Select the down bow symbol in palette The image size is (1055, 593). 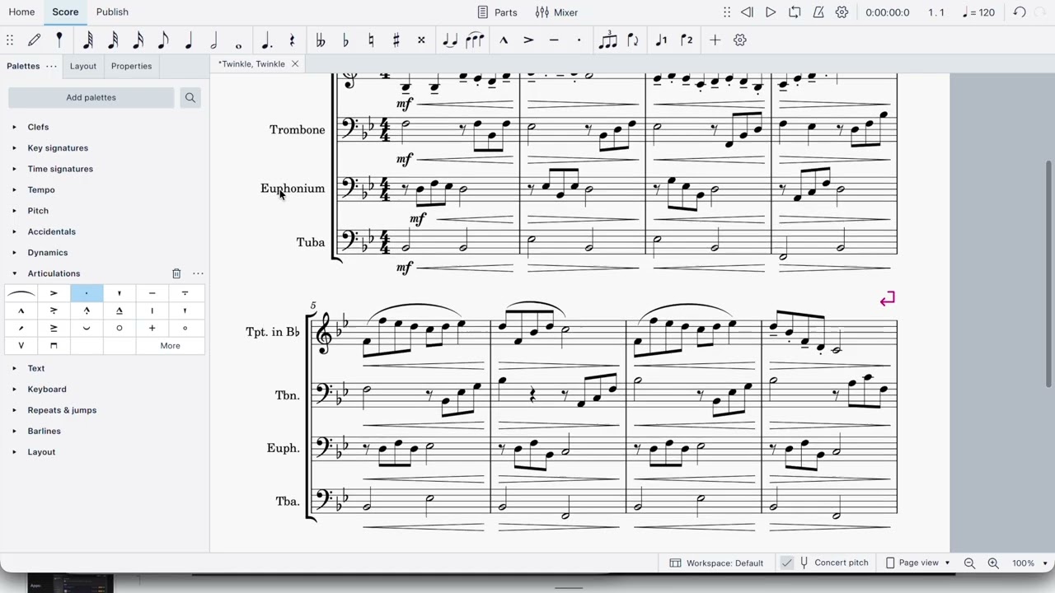click(x=54, y=345)
